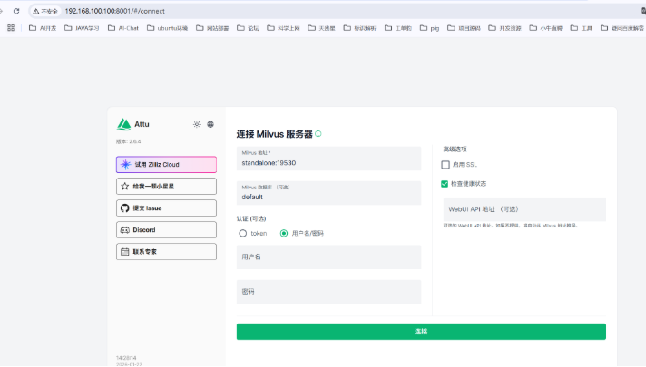Reload the page using the browser refresh icon
The width and height of the screenshot is (646, 367).
pos(16,11)
